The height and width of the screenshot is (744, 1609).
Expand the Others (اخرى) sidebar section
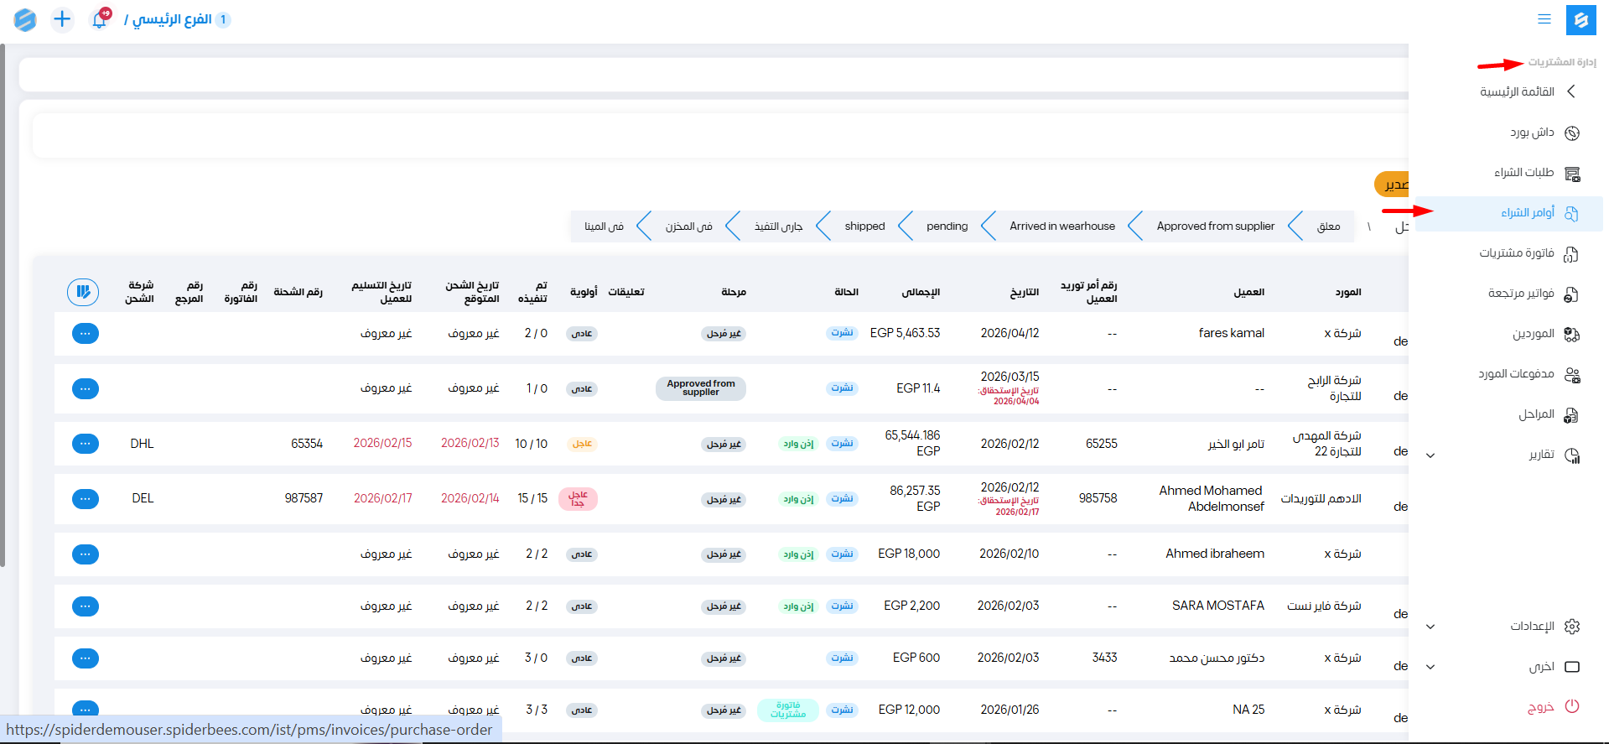coord(1430,667)
